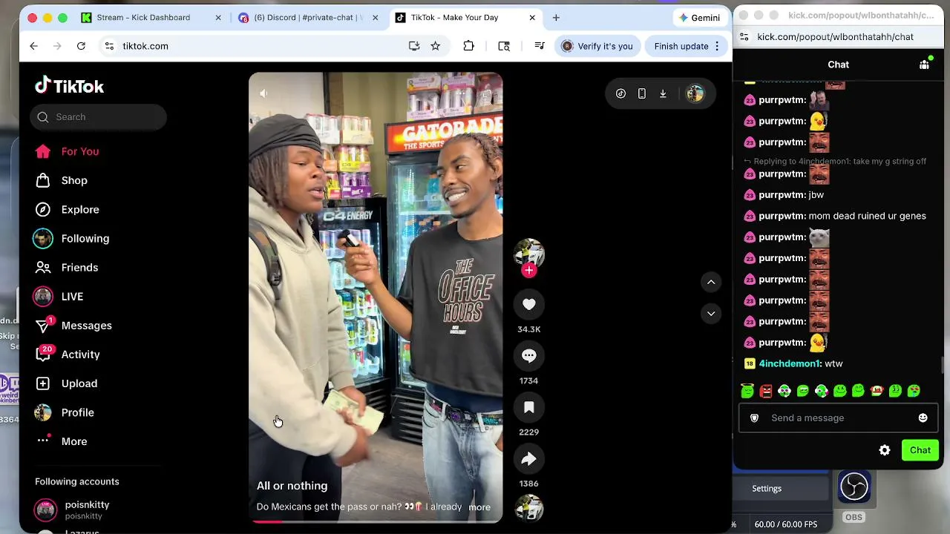Click the Kick chat identity shield icon
The height and width of the screenshot is (534, 950).
pos(754,418)
